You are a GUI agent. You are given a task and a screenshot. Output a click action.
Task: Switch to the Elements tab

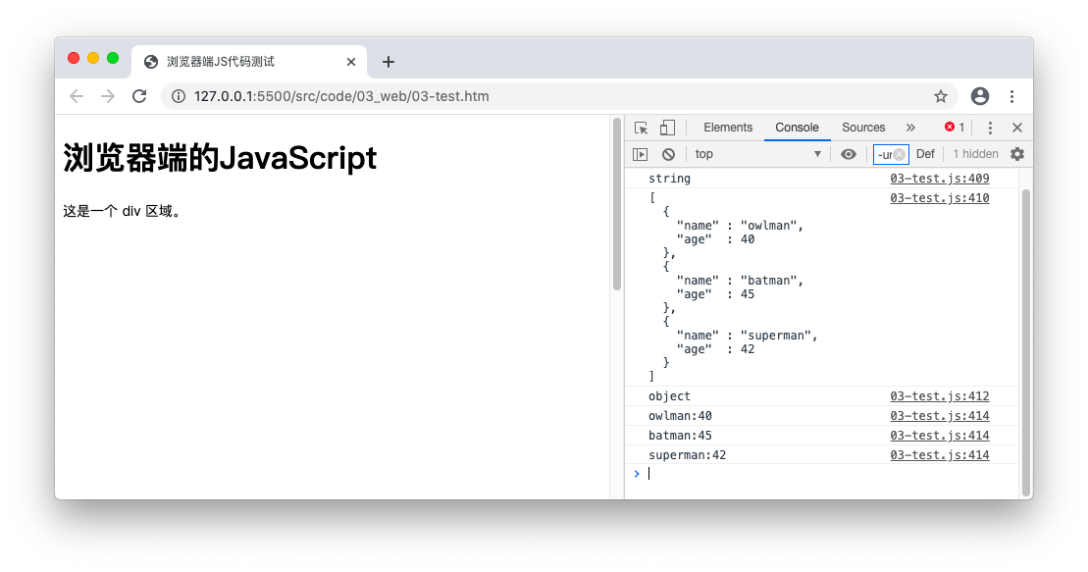[x=728, y=128]
